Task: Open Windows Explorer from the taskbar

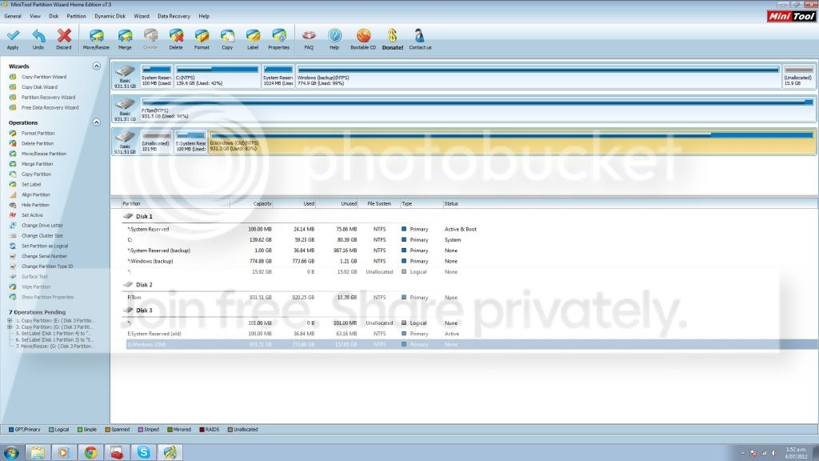Action: 38,452
